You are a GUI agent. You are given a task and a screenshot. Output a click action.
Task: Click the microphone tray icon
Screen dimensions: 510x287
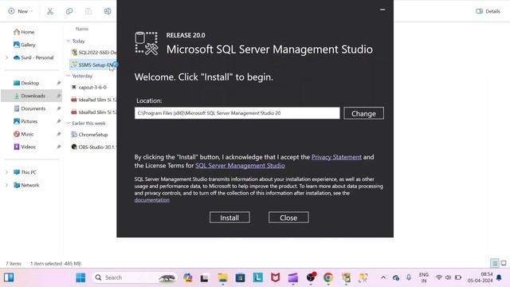point(409,277)
